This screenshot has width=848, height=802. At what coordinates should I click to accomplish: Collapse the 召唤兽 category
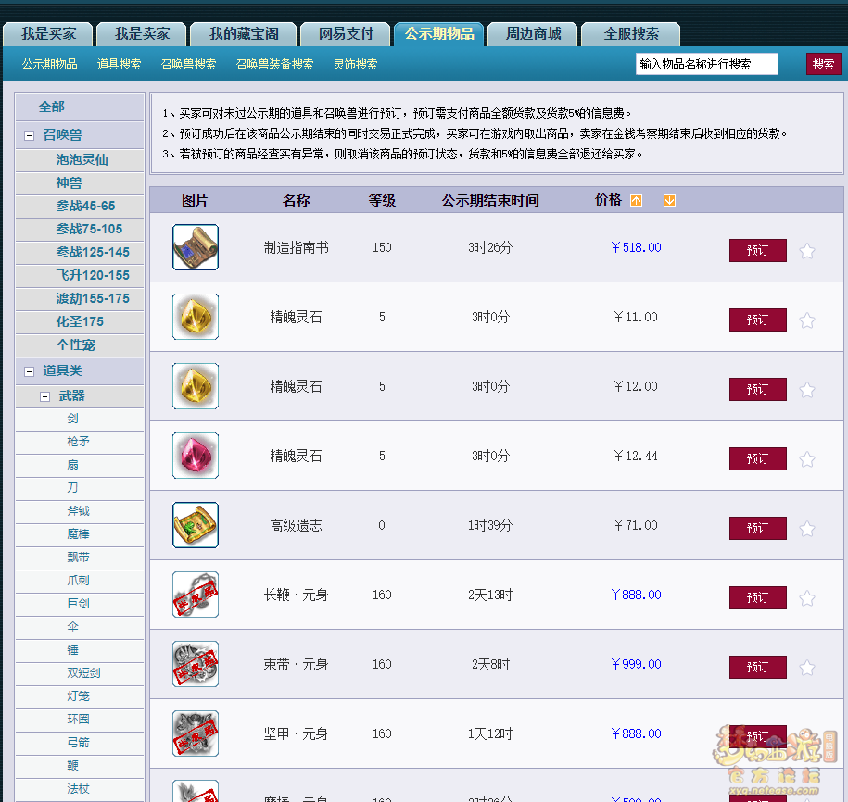click(30, 135)
